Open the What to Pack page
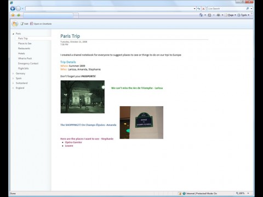Image resolution: width=263 pixels, height=197 pixels. [x=25, y=59]
